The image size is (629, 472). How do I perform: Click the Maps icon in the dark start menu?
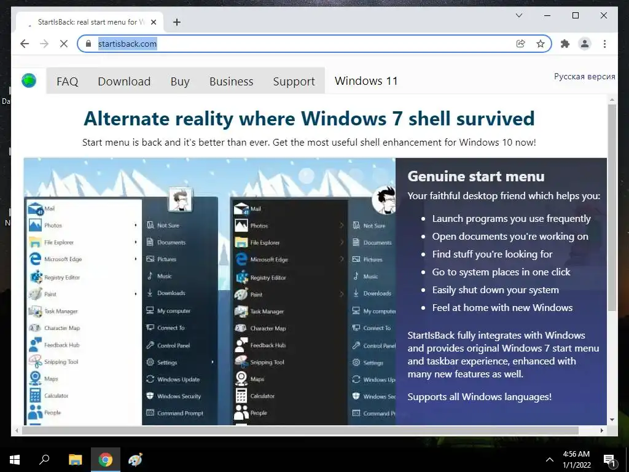[241, 379]
